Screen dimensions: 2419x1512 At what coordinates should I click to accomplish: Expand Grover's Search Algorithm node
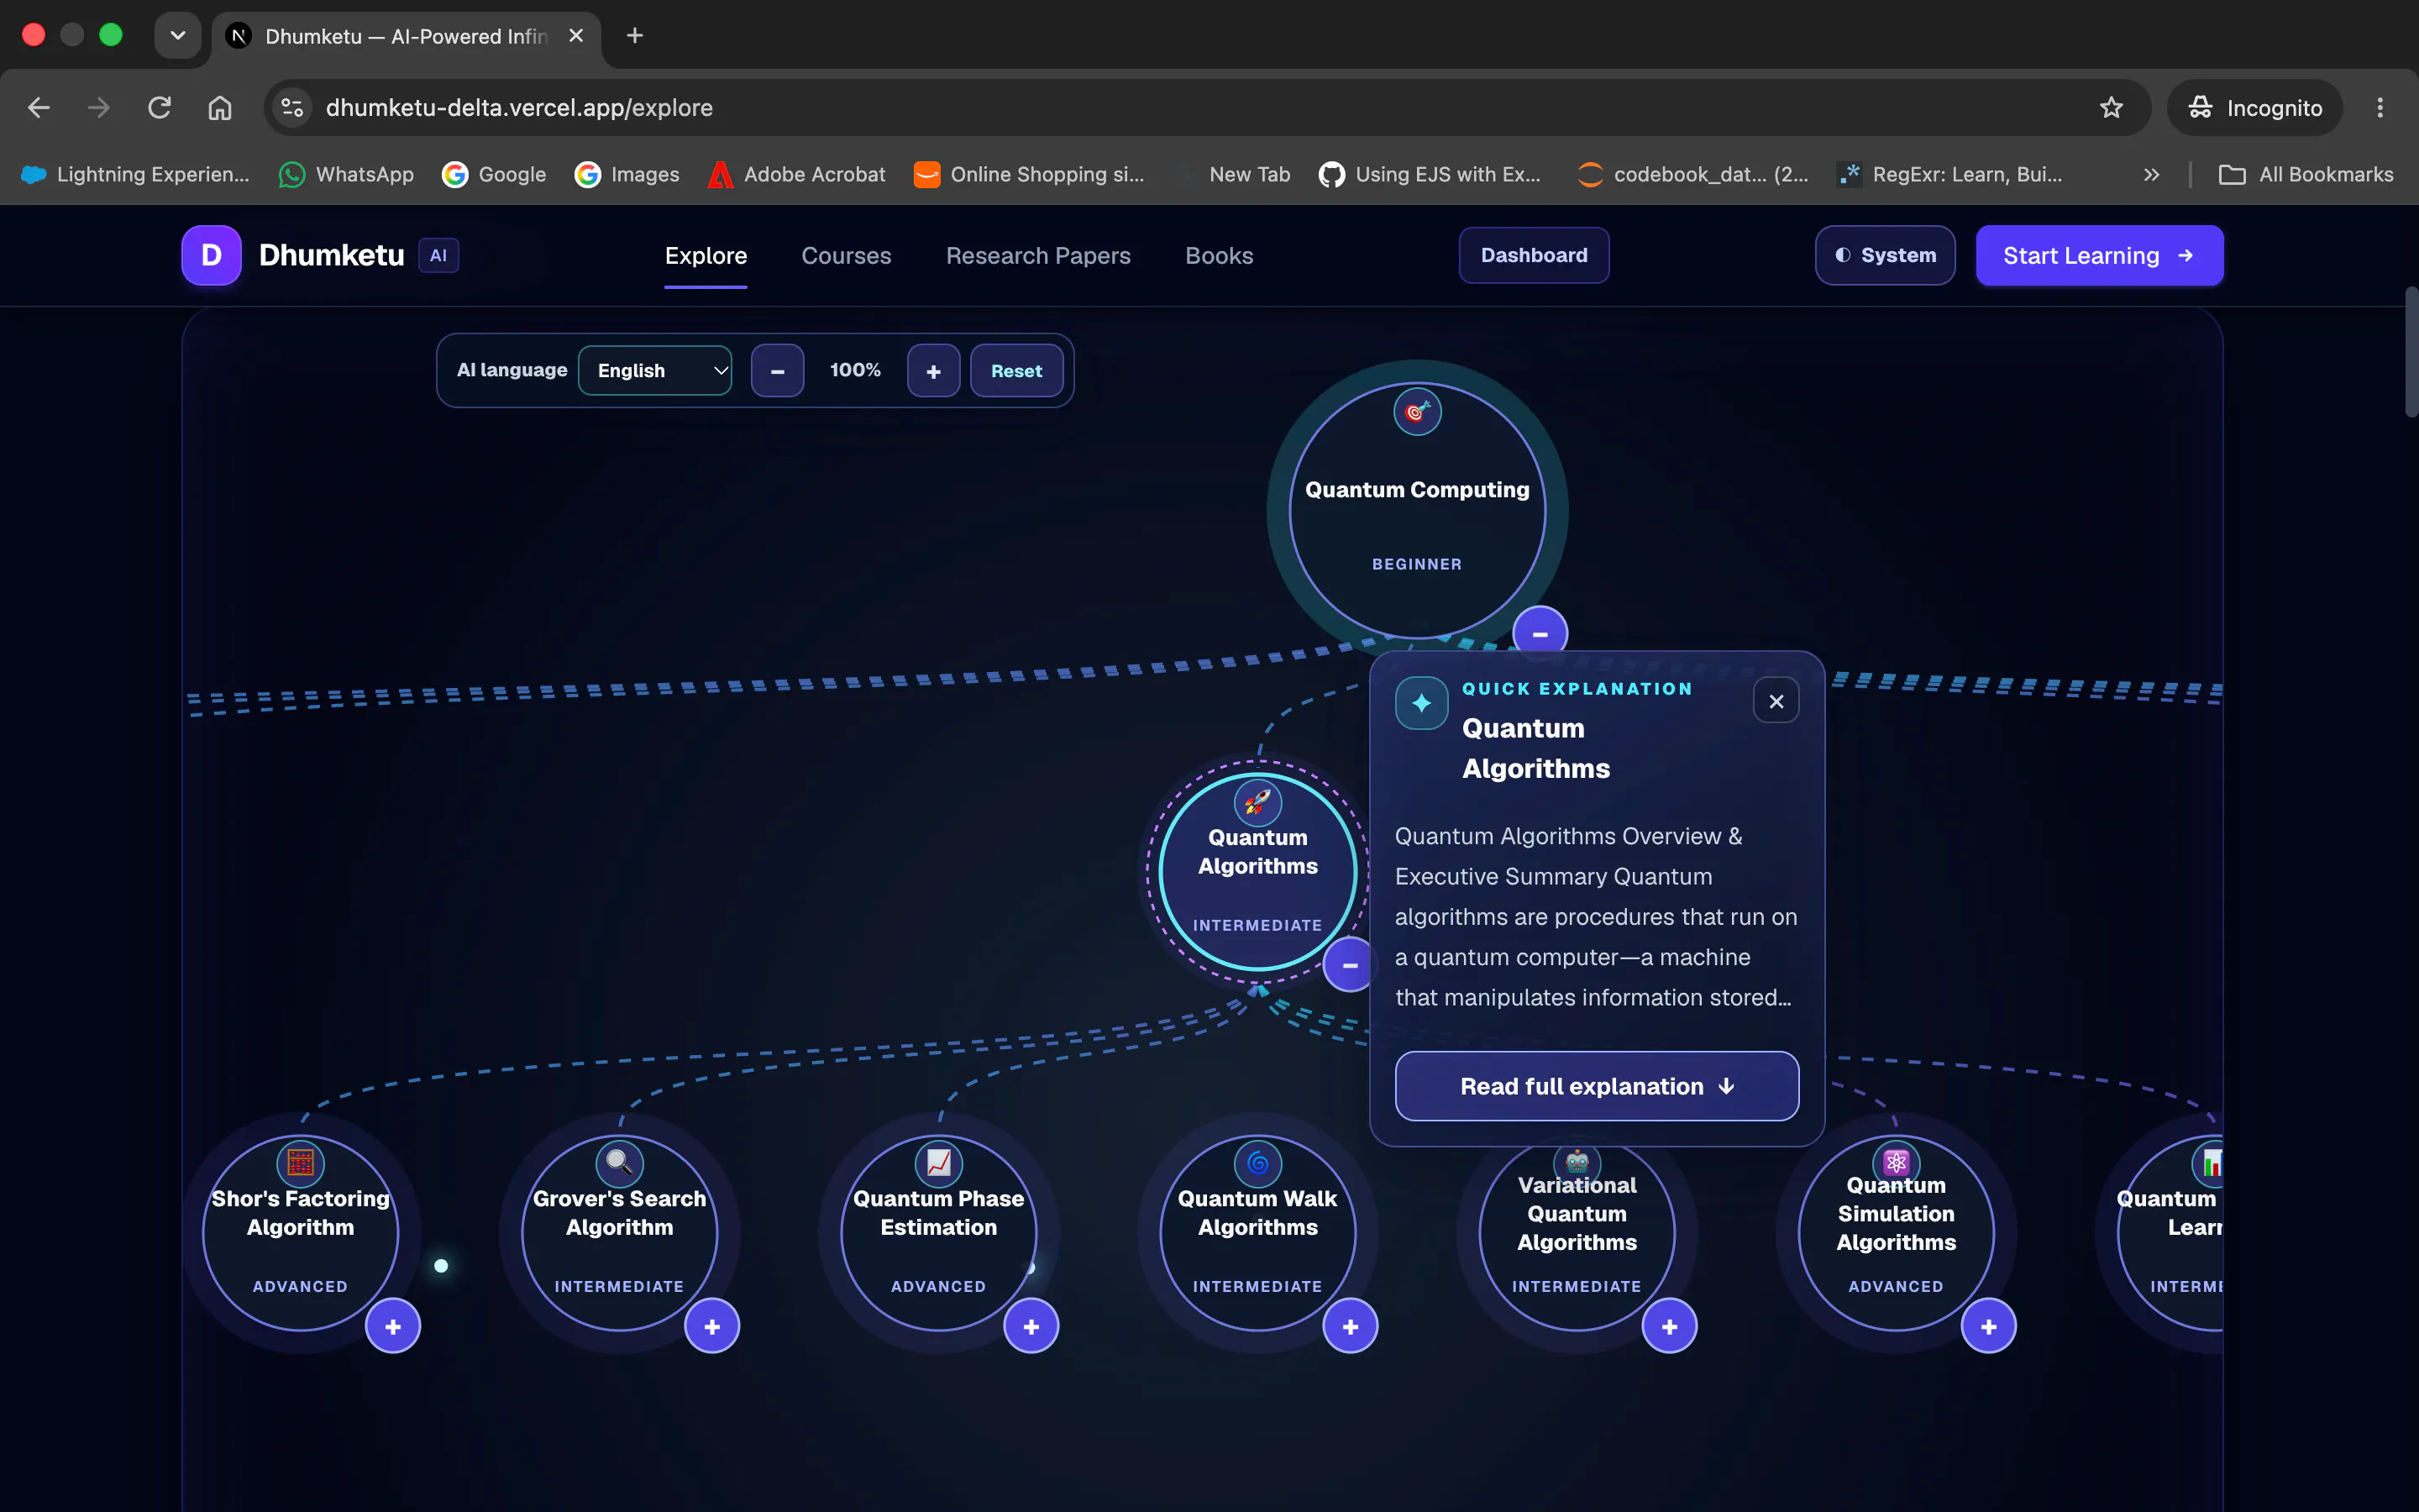[711, 1326]
